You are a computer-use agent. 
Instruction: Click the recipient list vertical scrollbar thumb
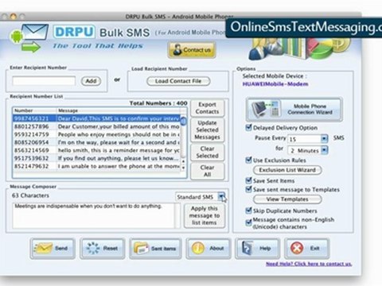(x=183, y=122)
